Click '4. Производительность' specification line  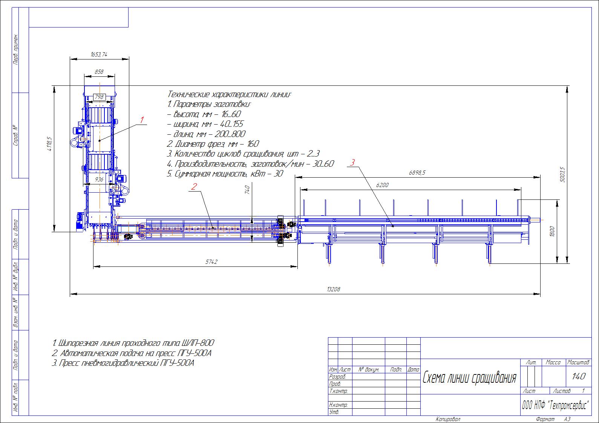point(250,164)
